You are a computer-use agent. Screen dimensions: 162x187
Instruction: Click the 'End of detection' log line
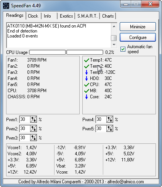pyautogui.click(x=22, y=31)
